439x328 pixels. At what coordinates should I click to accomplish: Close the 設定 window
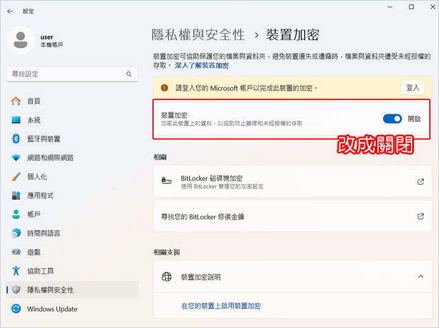433,7
